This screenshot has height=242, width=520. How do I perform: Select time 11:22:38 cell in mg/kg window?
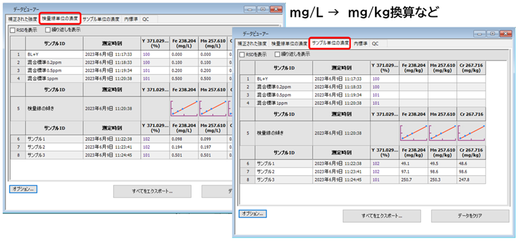point(341,164)
